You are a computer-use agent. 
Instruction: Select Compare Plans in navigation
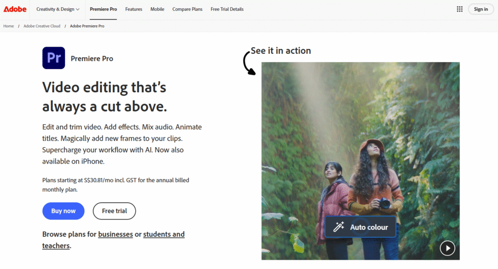pos(187,9)
